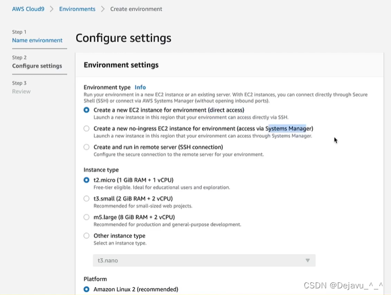The height and width of the screenshot is (295, 391).
Task: Click Review step in sidebar
Action: point(21,92)
